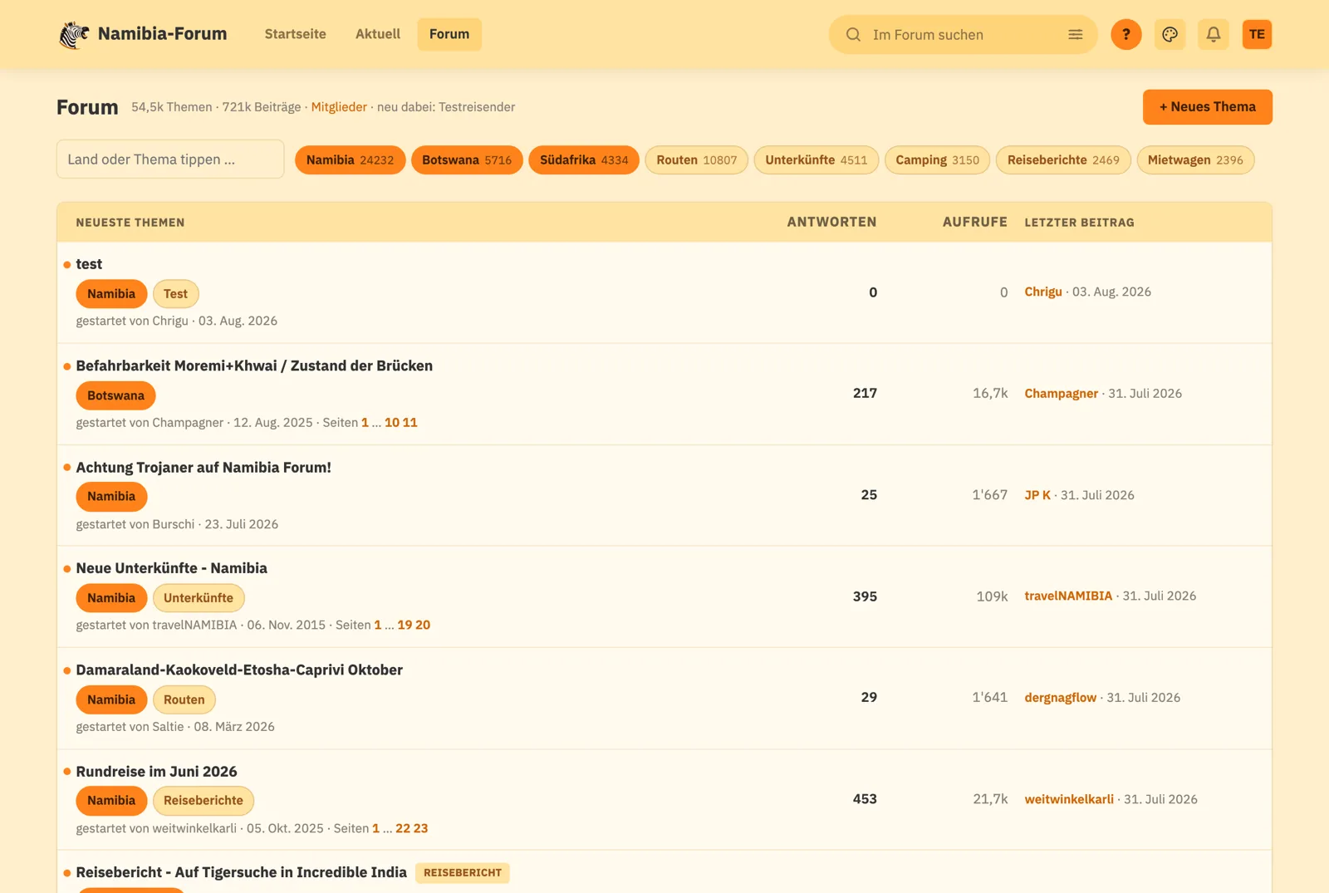Viewport: 1329px width, 893px height.
Task: Click Unterkünfte tag on Neue Unterkünfte topic
Action: (199, 598)
